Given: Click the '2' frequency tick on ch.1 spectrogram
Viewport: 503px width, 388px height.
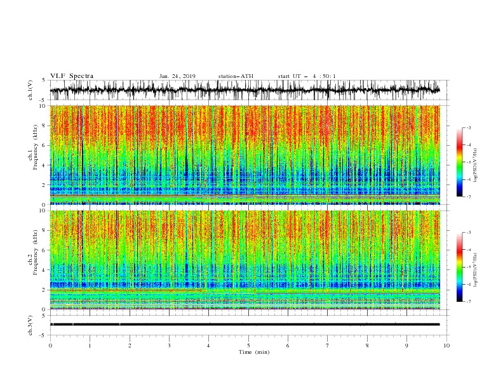Looking at the screenshot, I should pos(44,185).
